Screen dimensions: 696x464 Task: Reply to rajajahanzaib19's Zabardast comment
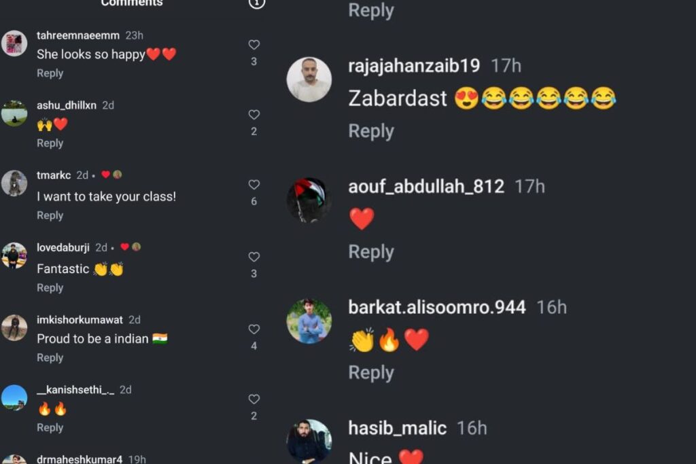tap(371, 131)
